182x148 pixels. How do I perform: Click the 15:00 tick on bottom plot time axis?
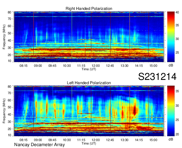click(153, 140)
